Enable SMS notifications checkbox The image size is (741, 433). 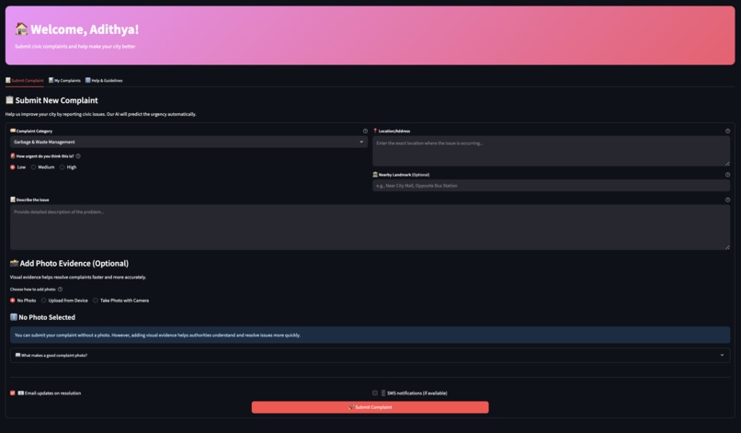tap(375, 393)
